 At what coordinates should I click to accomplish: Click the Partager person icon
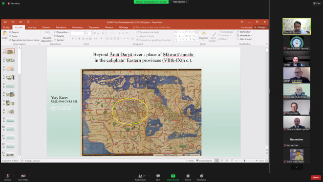[x=256, y=27]
